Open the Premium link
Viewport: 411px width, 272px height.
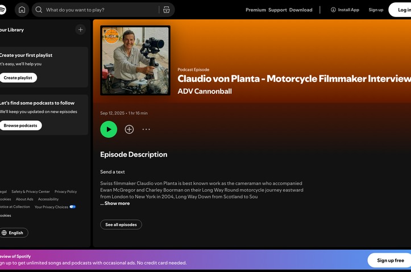[256, 10]
